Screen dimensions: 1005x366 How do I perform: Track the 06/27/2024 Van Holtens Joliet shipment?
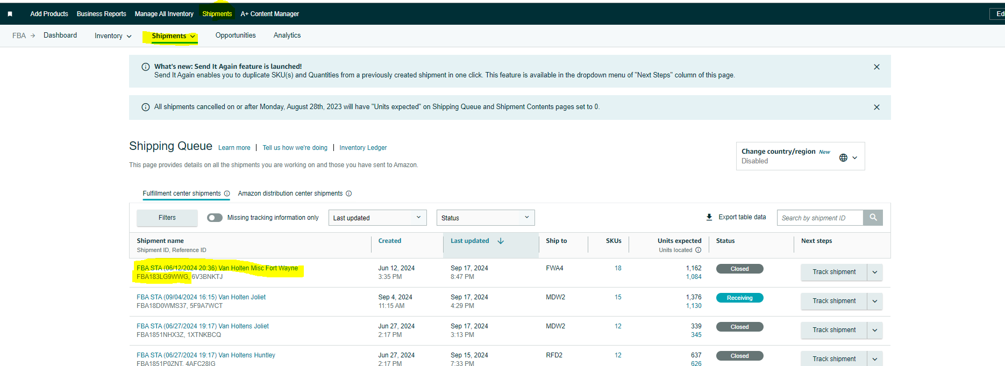point(834,331)
